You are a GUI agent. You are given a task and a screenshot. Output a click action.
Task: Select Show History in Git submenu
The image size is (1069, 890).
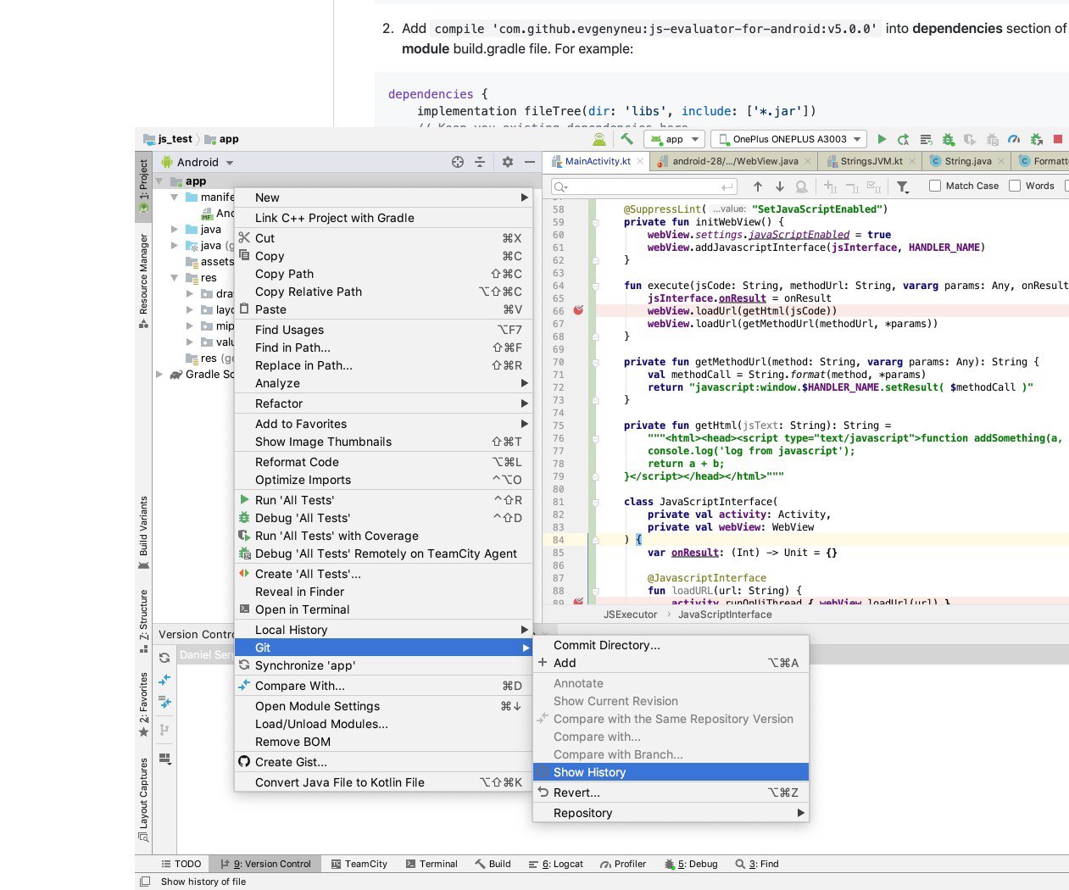click(671, 772)
